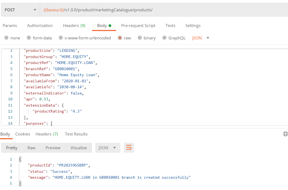Select the none body type radio
This screenshot has width=288, height=190.
(6, 38)
